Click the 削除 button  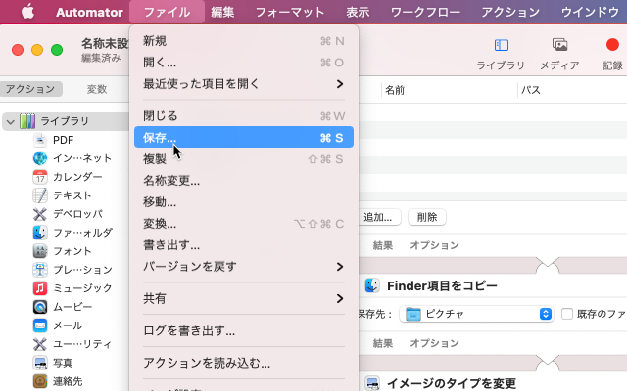pos(426,217)
